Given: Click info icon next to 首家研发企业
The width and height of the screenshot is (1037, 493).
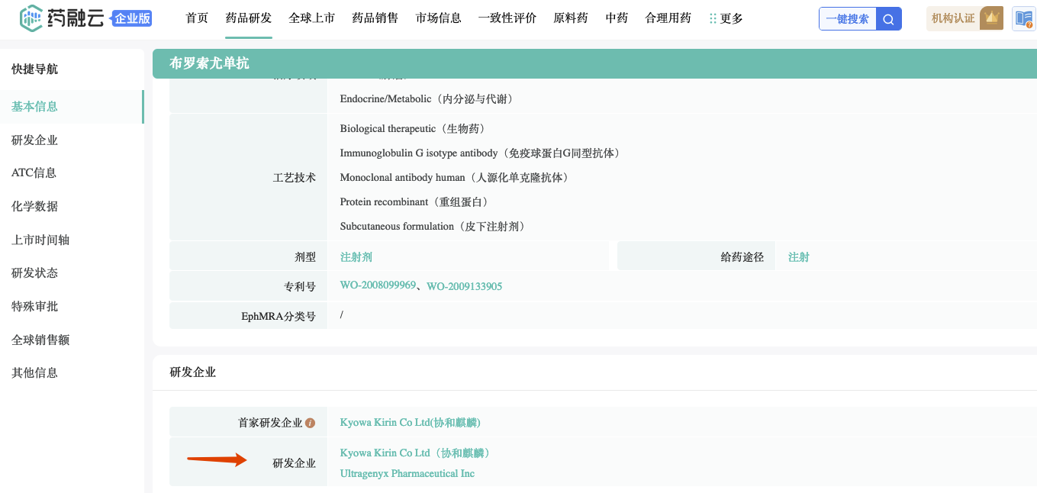Looking at the screenshot, I should pos(310,423).
